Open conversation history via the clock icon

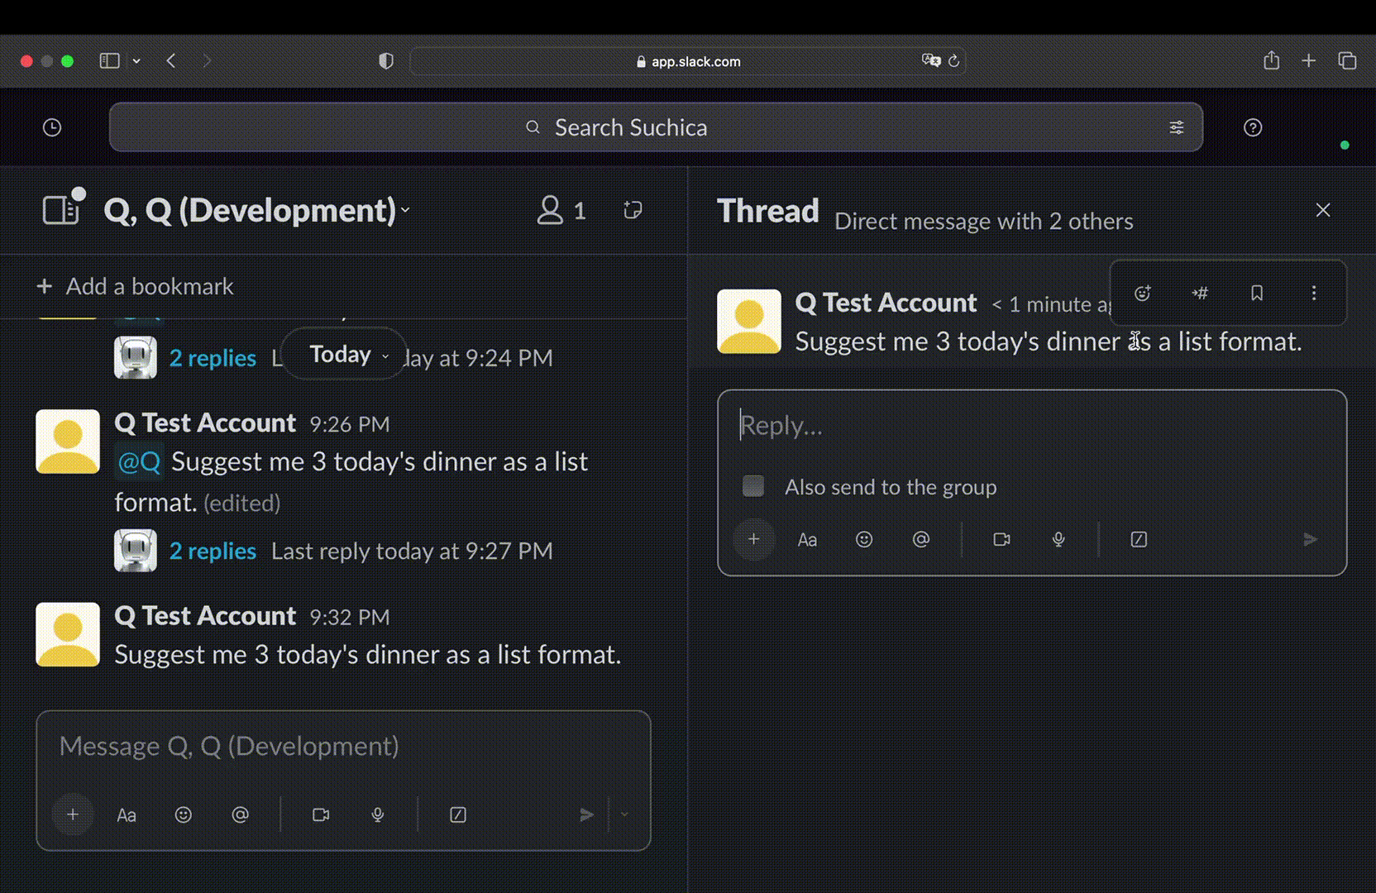(51, 127)
